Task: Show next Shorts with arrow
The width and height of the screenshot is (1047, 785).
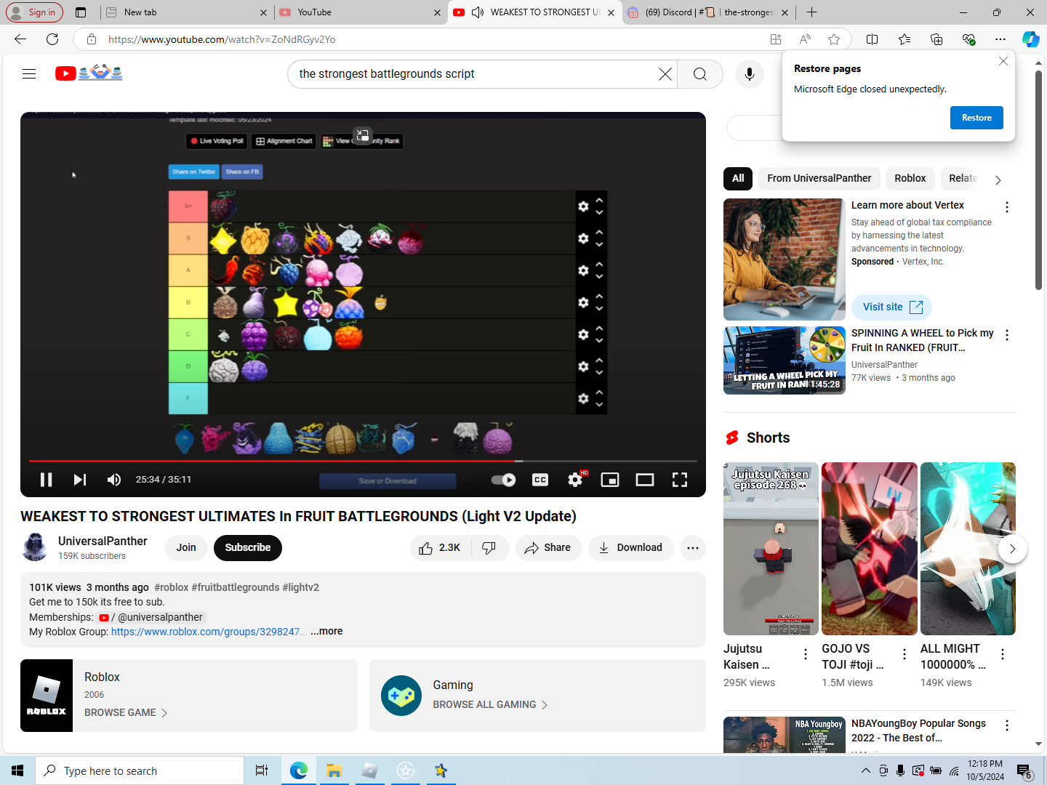Action: tap(1012, 549)
